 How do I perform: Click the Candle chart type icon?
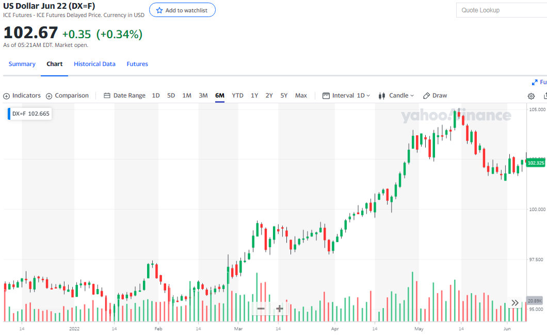point(382,95)
